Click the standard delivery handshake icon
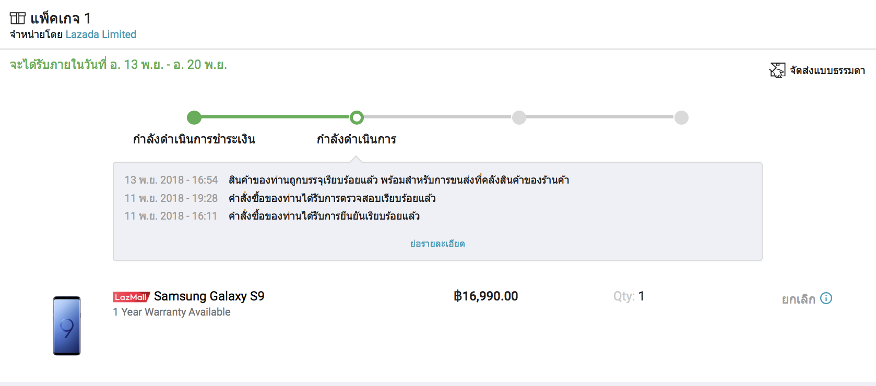The image size is (876, 386). [777, 70]
